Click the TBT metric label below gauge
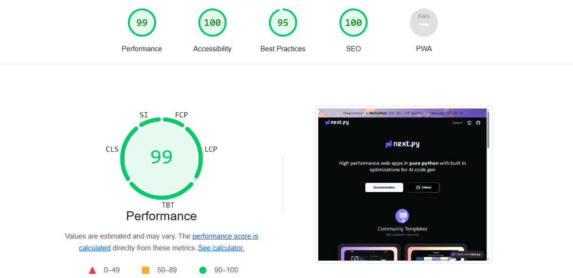The image size is (573, 278). coord(168,205)
